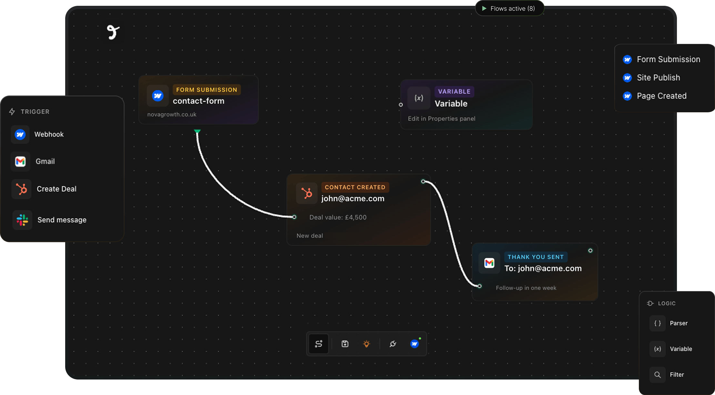Choose Send message Slack item
This screenshot has height=395, width=715.
62,220
